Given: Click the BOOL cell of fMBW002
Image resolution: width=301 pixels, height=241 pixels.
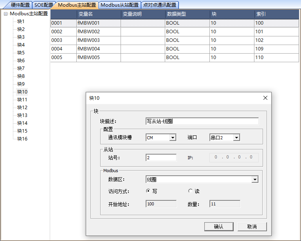Looking at the screenshot, I should coord(187,32).
